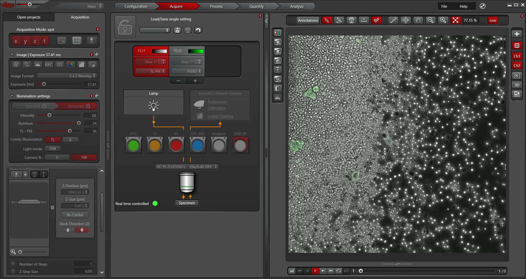Open the objective lens dropdown
526x279 pixels.
(x=187, y=167)
